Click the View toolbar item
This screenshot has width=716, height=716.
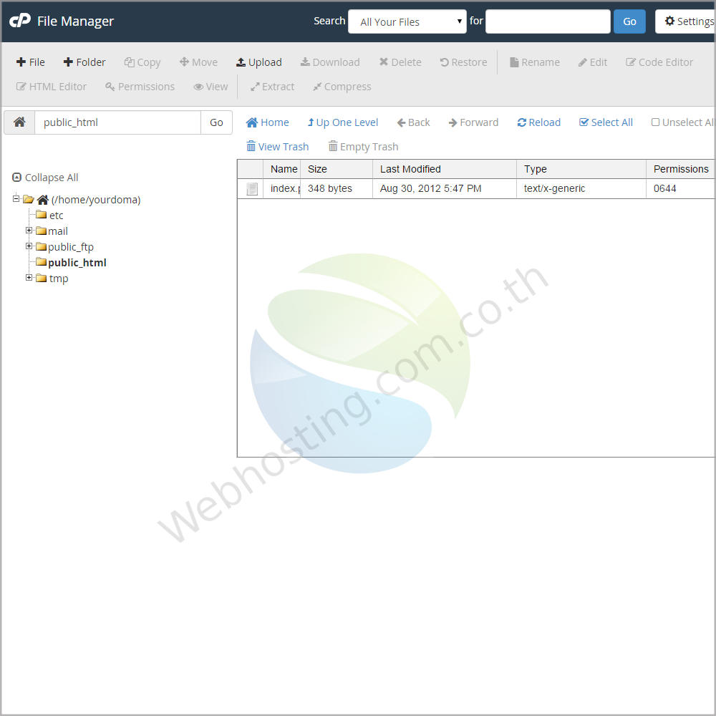211,87
